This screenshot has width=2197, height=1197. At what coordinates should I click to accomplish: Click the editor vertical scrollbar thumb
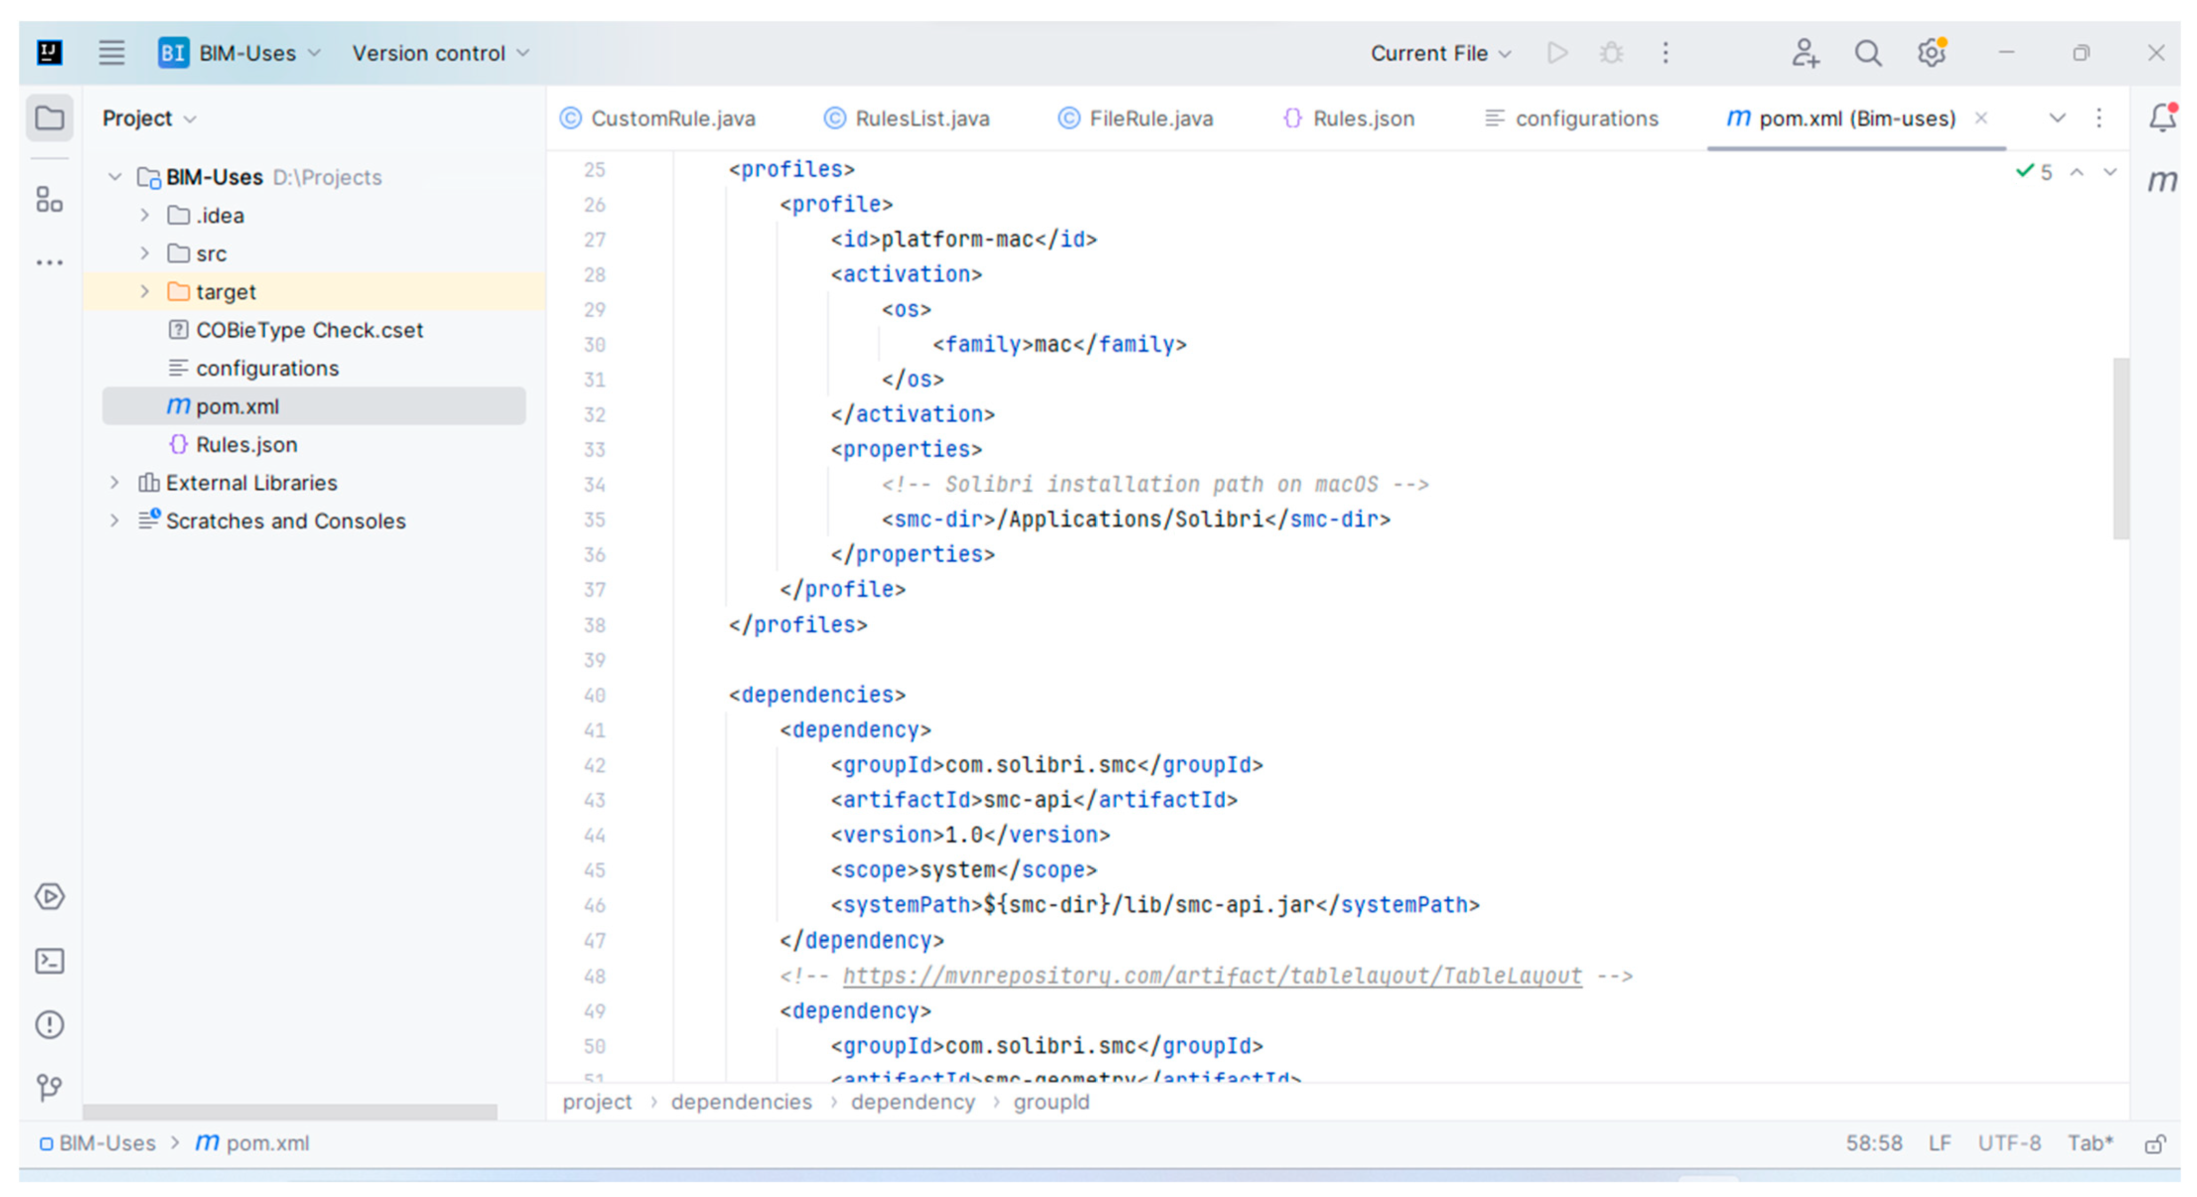2120,448
